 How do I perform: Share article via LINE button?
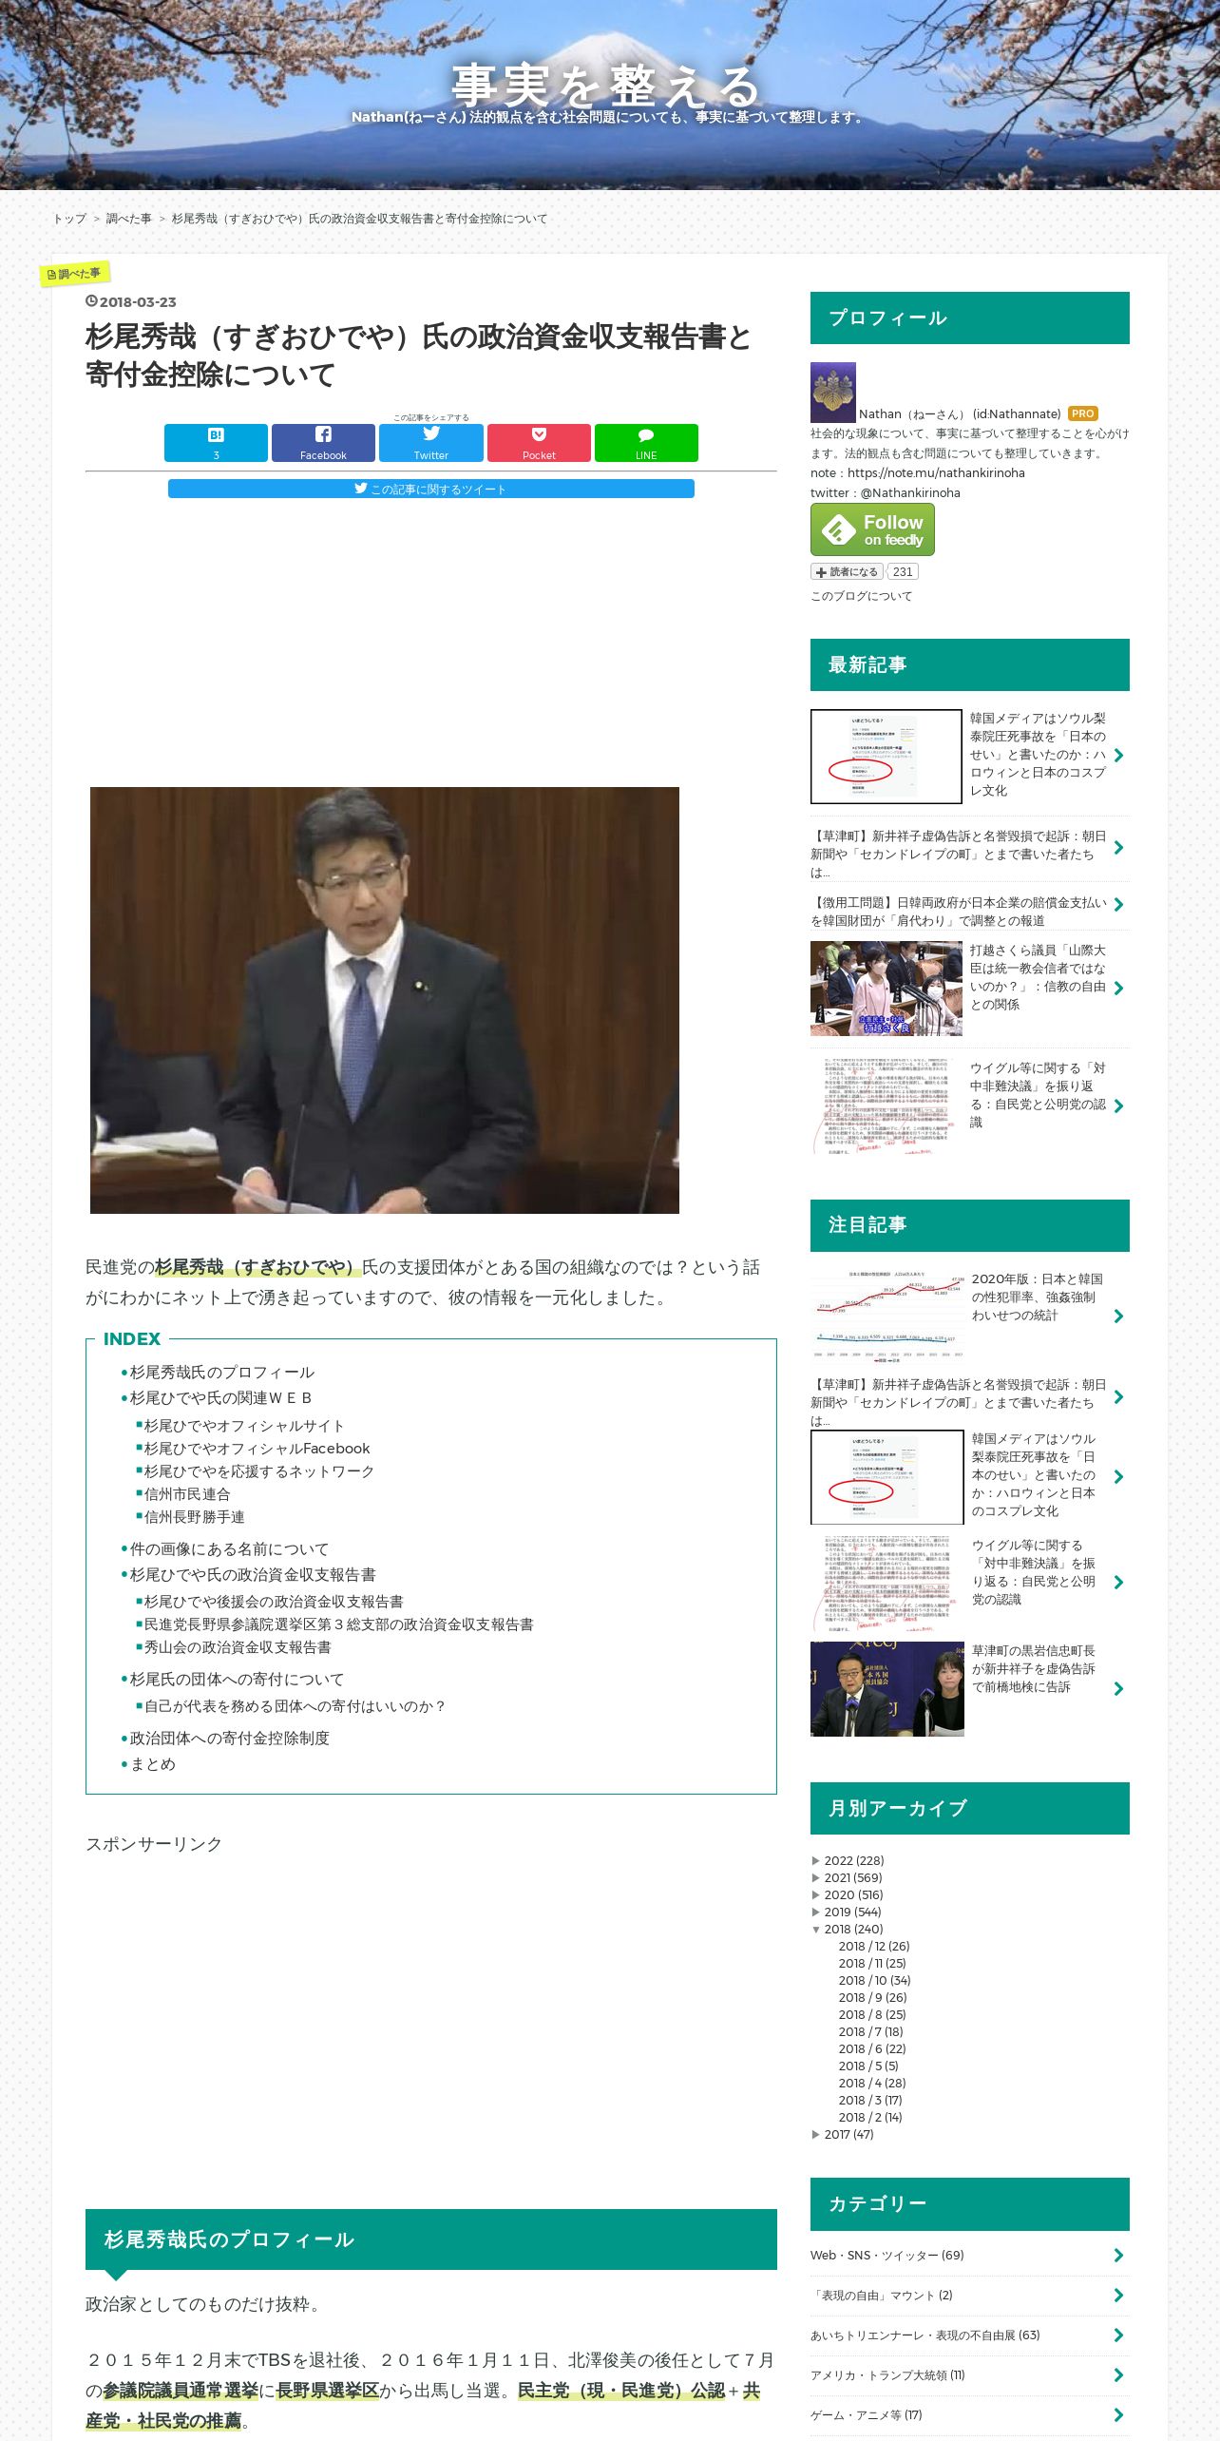(x=646, y=443)
